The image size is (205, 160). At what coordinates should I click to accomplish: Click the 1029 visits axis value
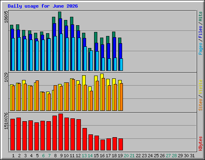tap(6, 77)
